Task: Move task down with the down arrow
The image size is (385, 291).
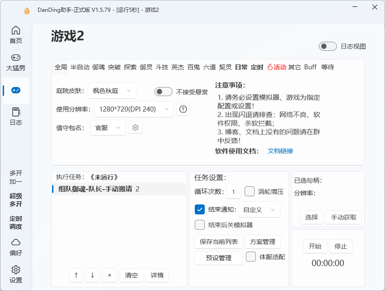Action: [x=92, y=275]
